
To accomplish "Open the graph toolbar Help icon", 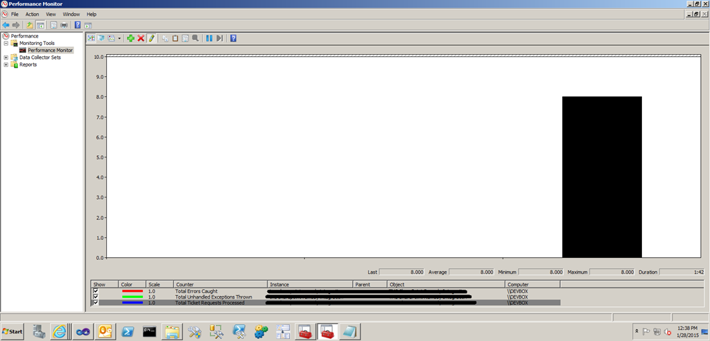I will click(234, 38).
